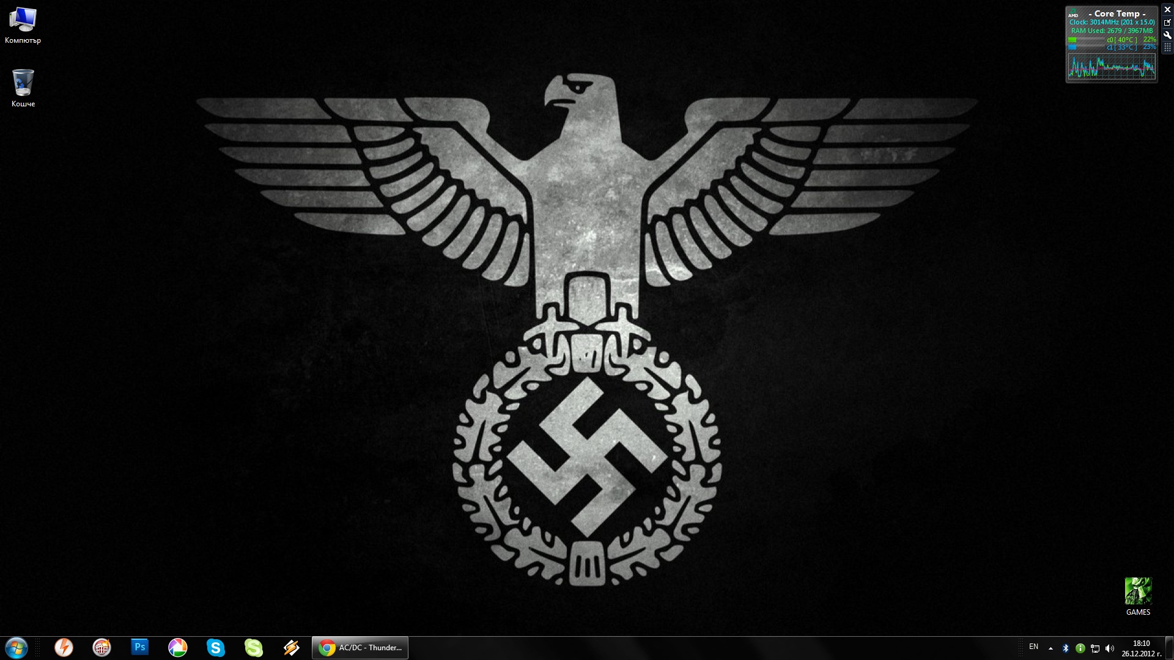
Task: Select the Кошче recycle bin icon
Action: click(23, 88)
